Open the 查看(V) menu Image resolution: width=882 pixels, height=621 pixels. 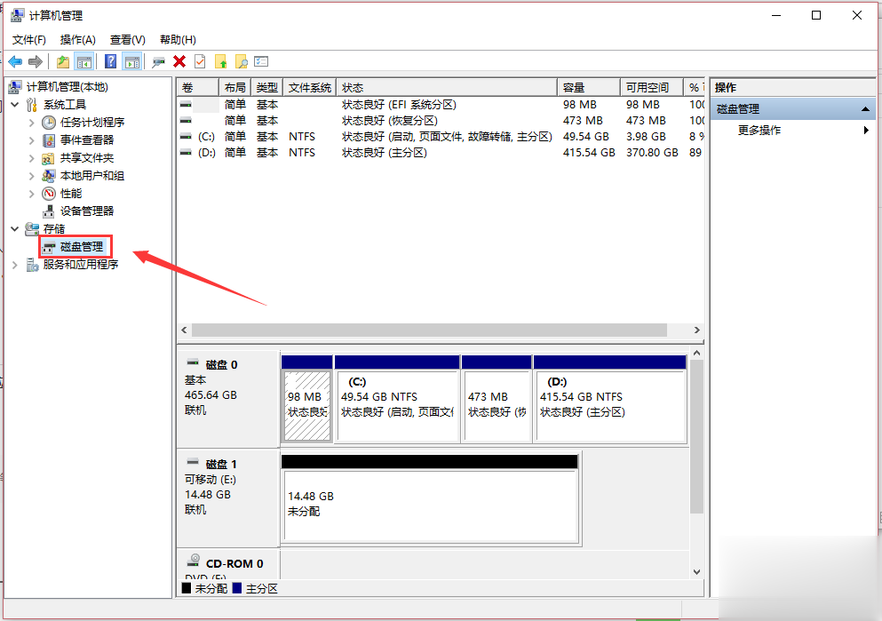127,40
